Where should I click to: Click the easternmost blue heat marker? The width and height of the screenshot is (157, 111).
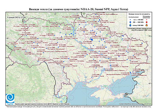142,43
